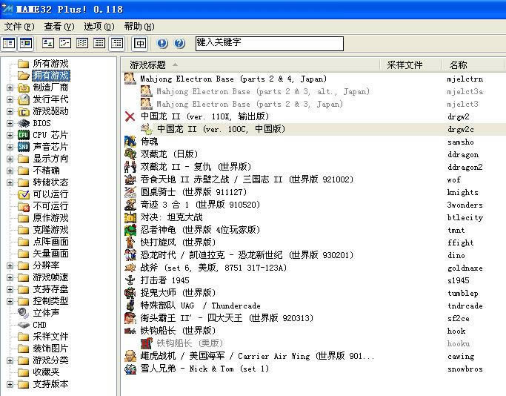Sort by 名称 column header
The image size is (506, 396).
(458, 65)
